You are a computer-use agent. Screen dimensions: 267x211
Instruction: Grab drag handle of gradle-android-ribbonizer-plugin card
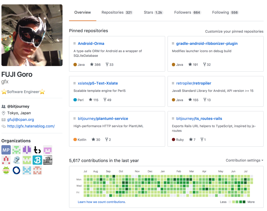[173, 44]
